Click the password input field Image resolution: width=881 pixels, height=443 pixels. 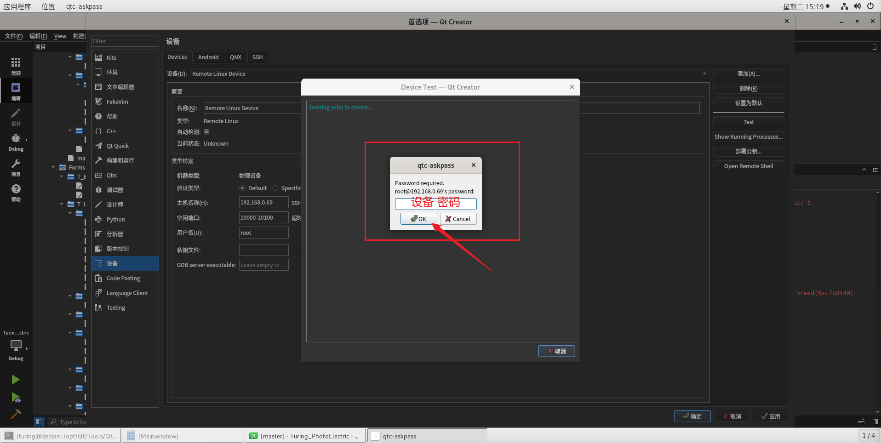pos(435,204)
